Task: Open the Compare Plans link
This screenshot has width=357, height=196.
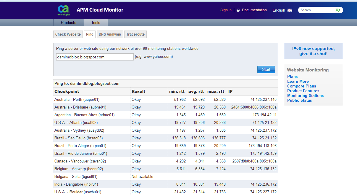Action: (x=302, y=86)
